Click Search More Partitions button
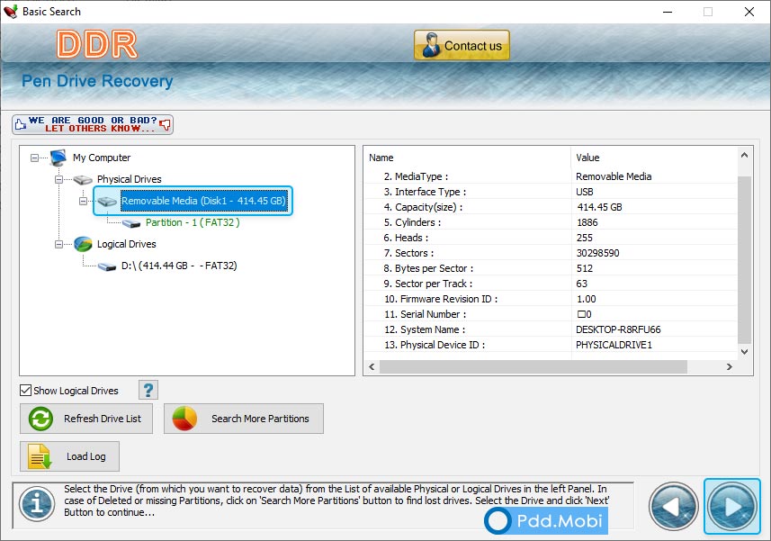 (x=244, y=419)
